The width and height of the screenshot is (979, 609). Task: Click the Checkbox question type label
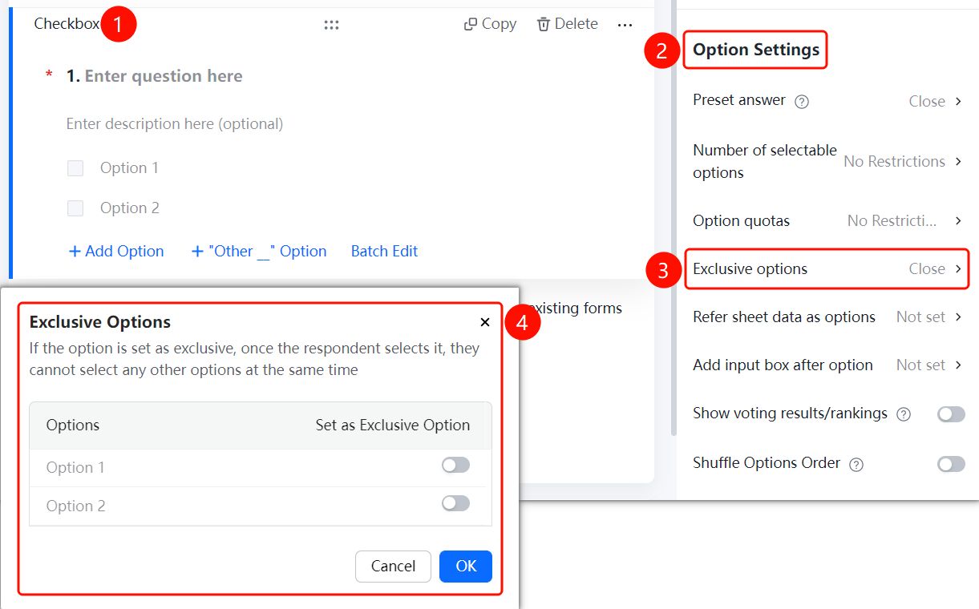[x=67, y=24]
